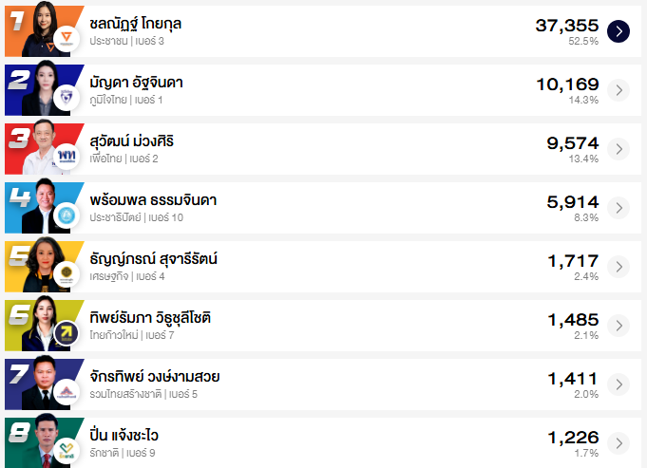The image size is (647, 468).
Task: Click the ภูมิใจไทย party logo badge
Action: coord(66,98)
